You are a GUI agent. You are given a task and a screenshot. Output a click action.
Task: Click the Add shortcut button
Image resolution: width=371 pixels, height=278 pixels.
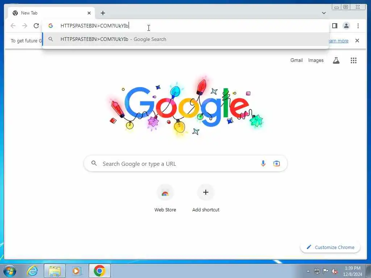(x=206, y=198)
